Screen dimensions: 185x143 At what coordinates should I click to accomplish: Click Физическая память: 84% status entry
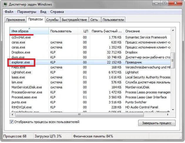pyautogui.click(x=93, y=136)
